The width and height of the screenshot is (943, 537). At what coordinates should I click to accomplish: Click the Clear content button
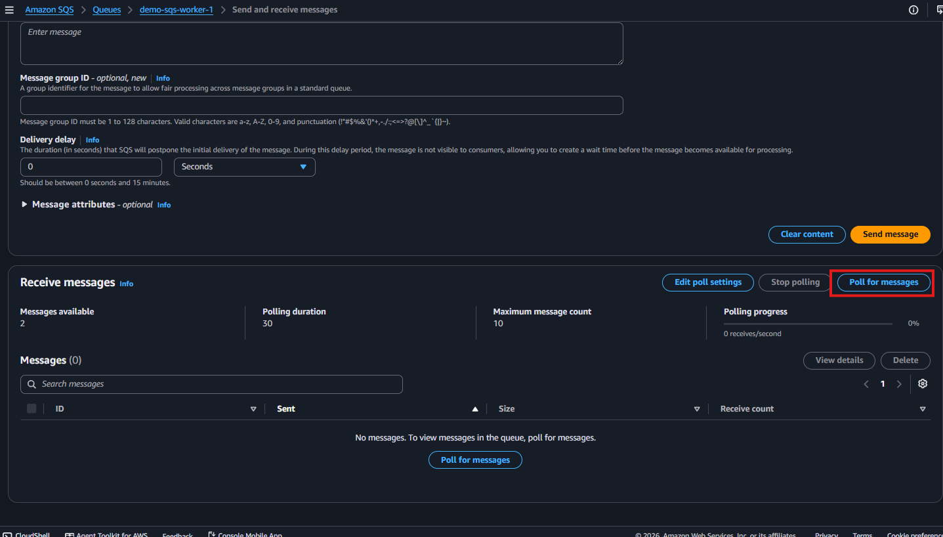[x=807, y=234]
